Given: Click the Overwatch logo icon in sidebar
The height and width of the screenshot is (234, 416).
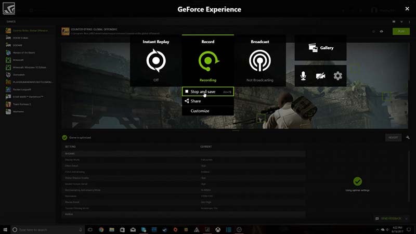Looking at the screenshot, I should (8, 75).
